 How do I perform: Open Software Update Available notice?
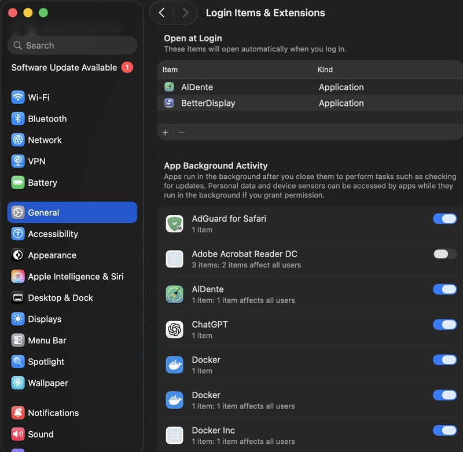pos(72,68)
